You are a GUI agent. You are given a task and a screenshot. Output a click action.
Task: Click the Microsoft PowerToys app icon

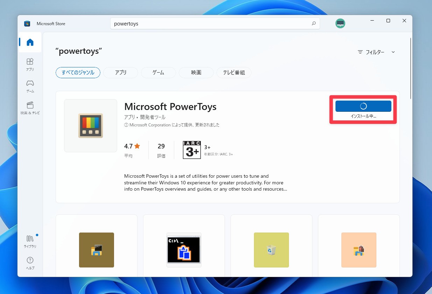click(x=91, y=126)
